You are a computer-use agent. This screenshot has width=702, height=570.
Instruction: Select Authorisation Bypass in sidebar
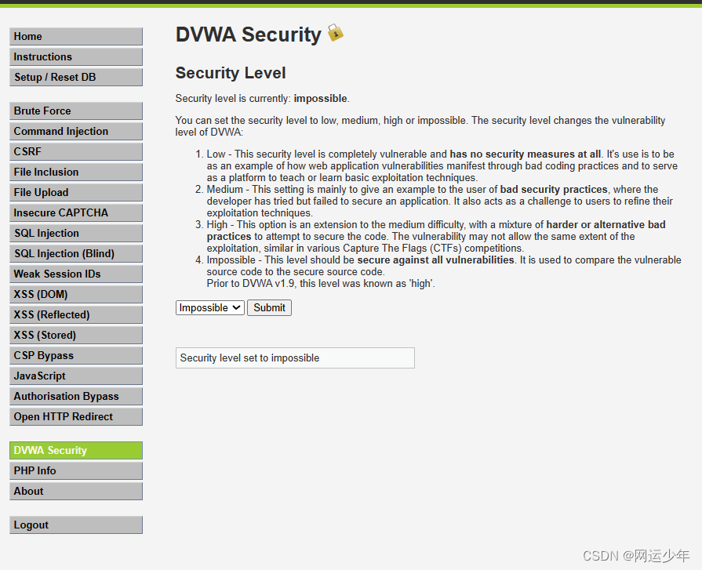(x=75, y=396)
